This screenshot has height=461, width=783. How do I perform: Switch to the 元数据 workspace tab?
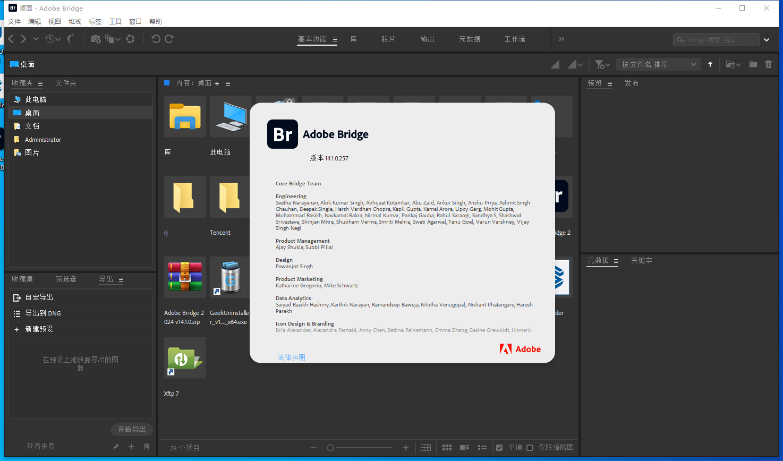469,39
